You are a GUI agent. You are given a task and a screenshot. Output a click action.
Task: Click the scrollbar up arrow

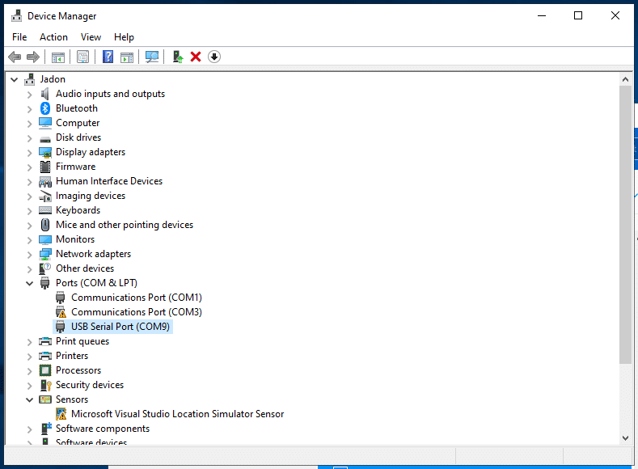click(625, 80)
